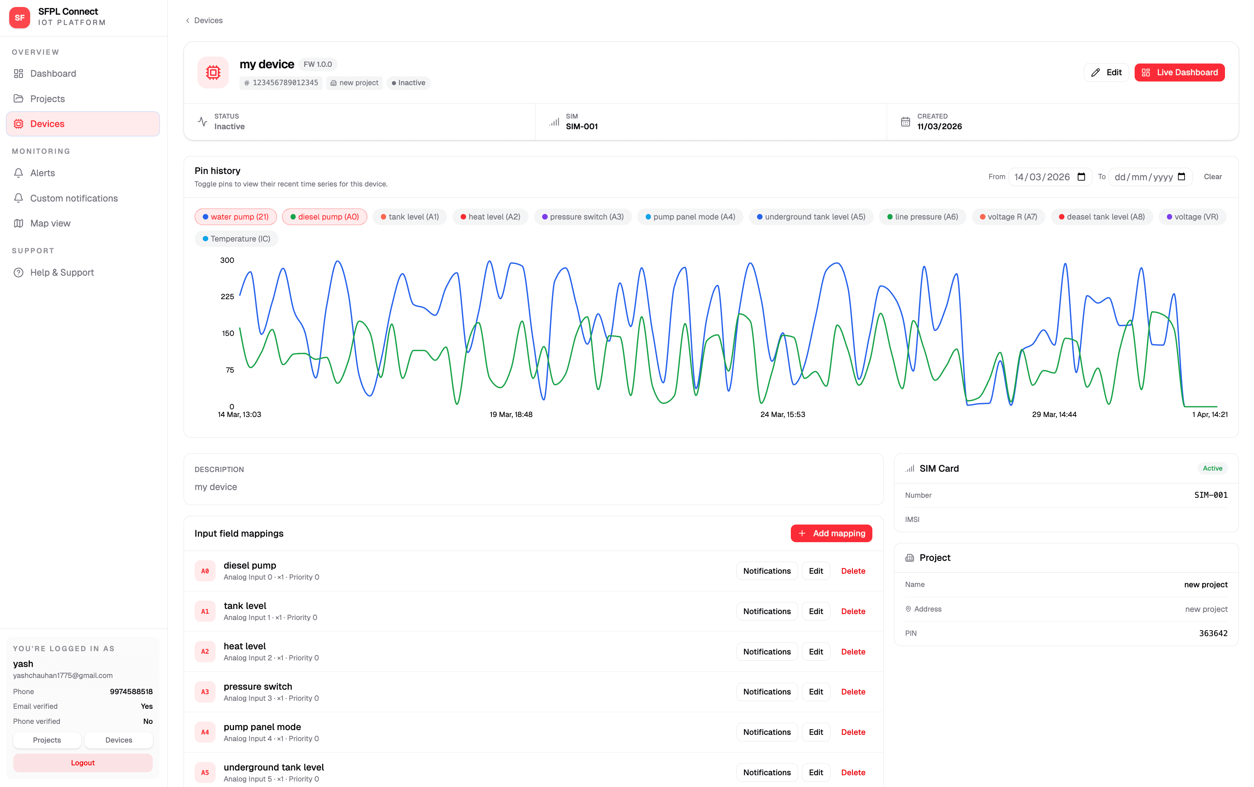1254x787 pixels.
Task: Click the Dashboard grid icon in sidebar
Action: [19, 73]
